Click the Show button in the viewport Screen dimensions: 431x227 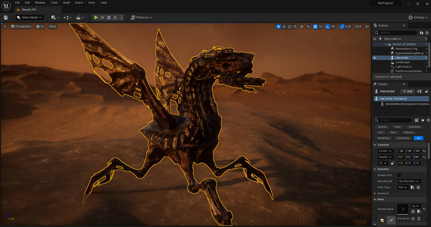point(52,26)
